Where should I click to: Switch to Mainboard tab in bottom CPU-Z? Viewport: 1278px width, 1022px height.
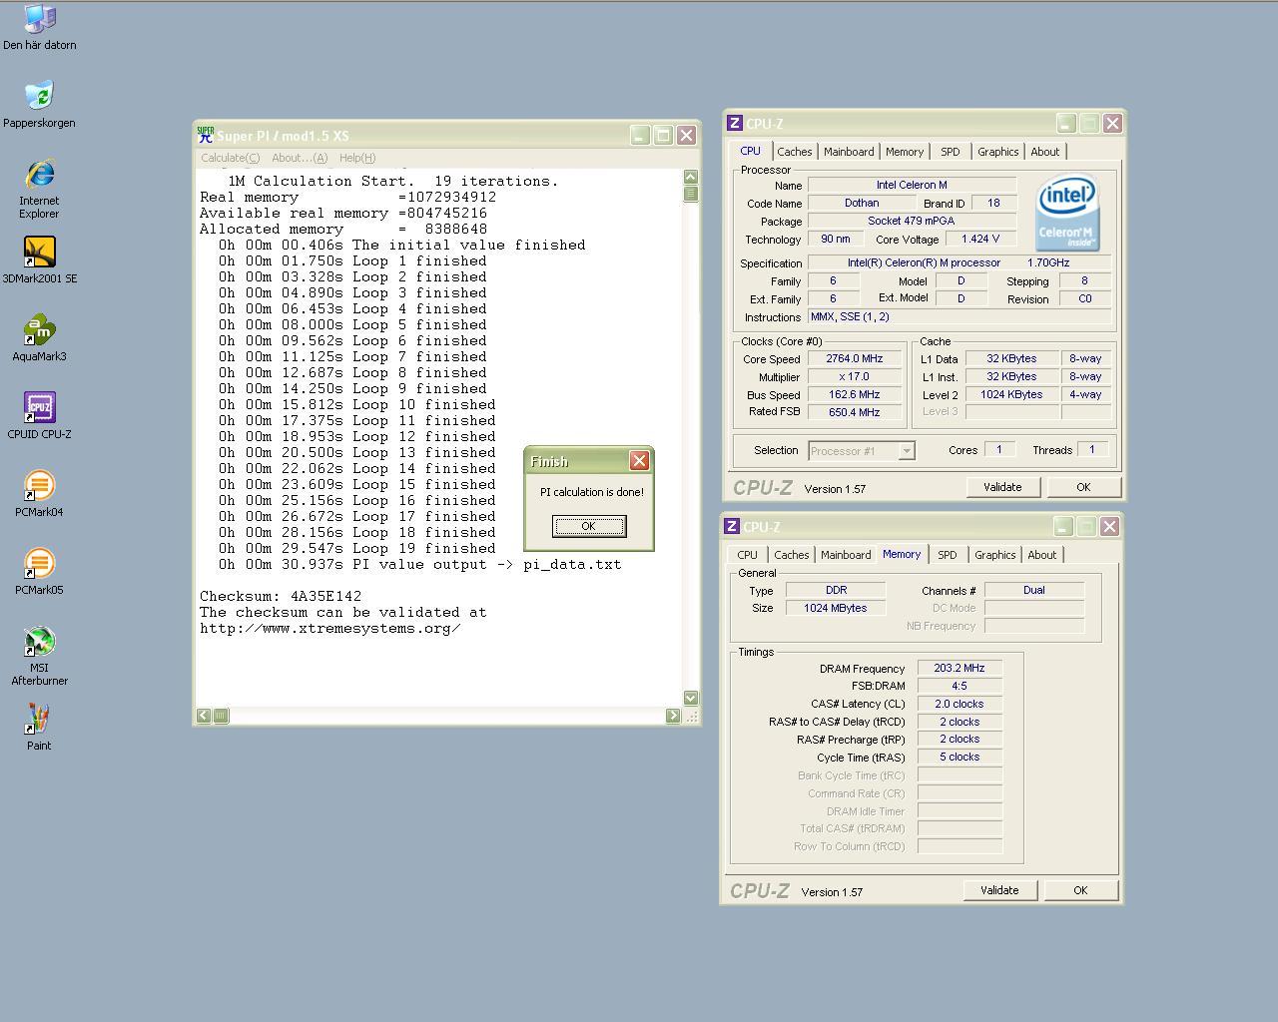pos(846,555)
